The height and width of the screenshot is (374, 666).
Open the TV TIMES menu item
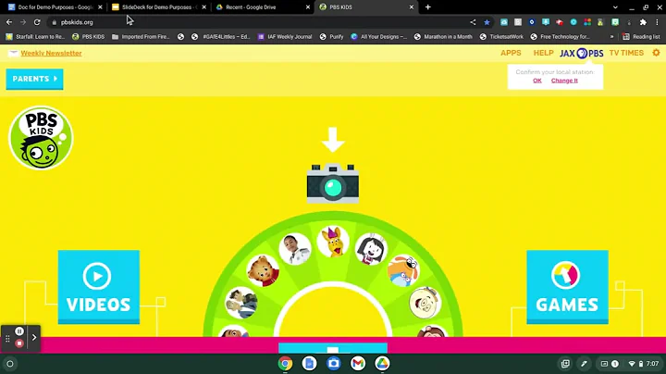tap(626, 53)
